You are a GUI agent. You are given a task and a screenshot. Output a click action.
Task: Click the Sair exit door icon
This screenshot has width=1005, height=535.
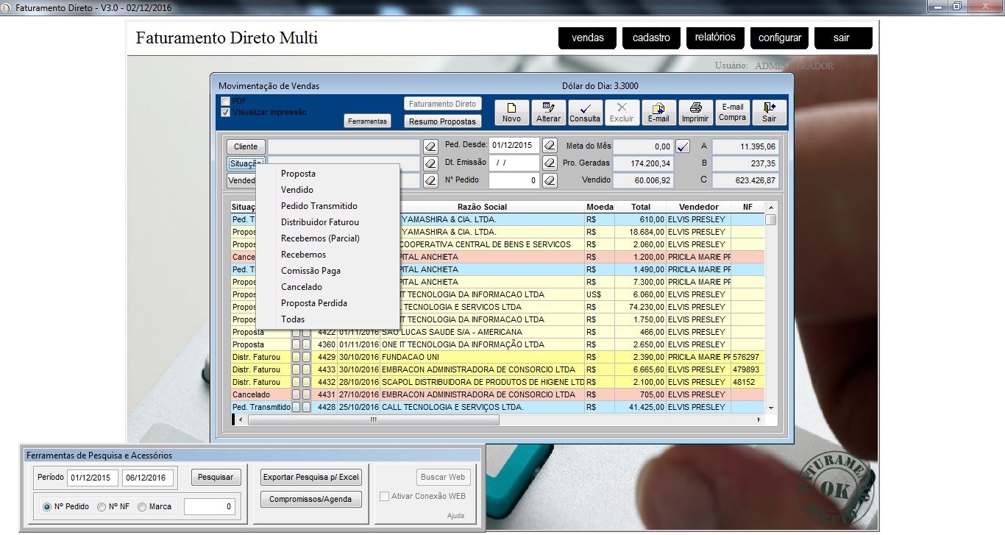[x=769, y=108]
